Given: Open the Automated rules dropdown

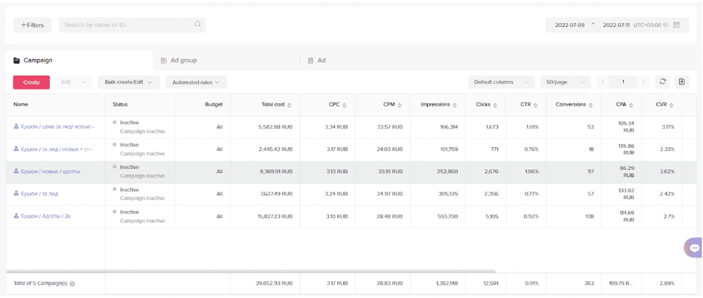Looking at the screenshot, I should click(196, 82).
